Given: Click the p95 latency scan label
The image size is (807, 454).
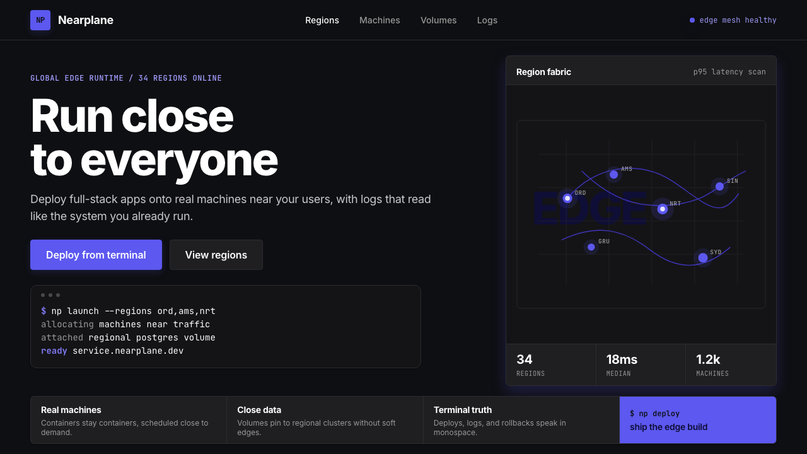Looking at the screenshot, I should click(x=729, y=72).
